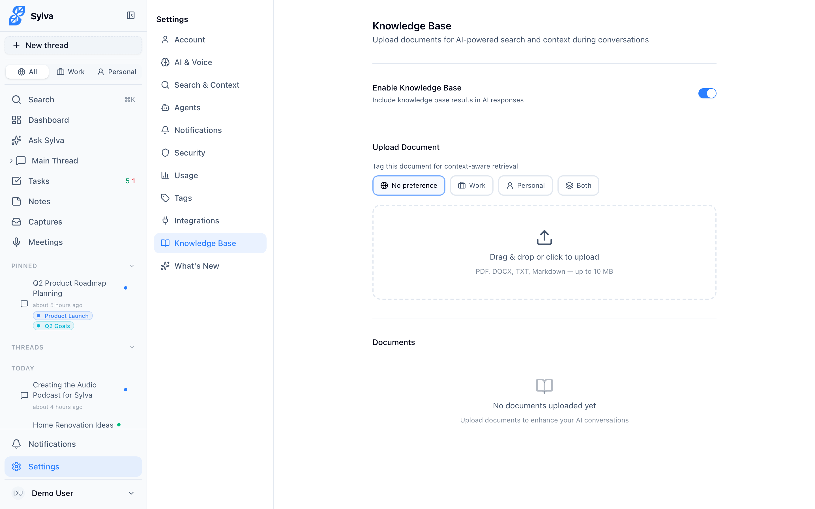This screenshot has height=509, width=815.
Task: Click the Captures inbox icon
Action: point(16,222)
